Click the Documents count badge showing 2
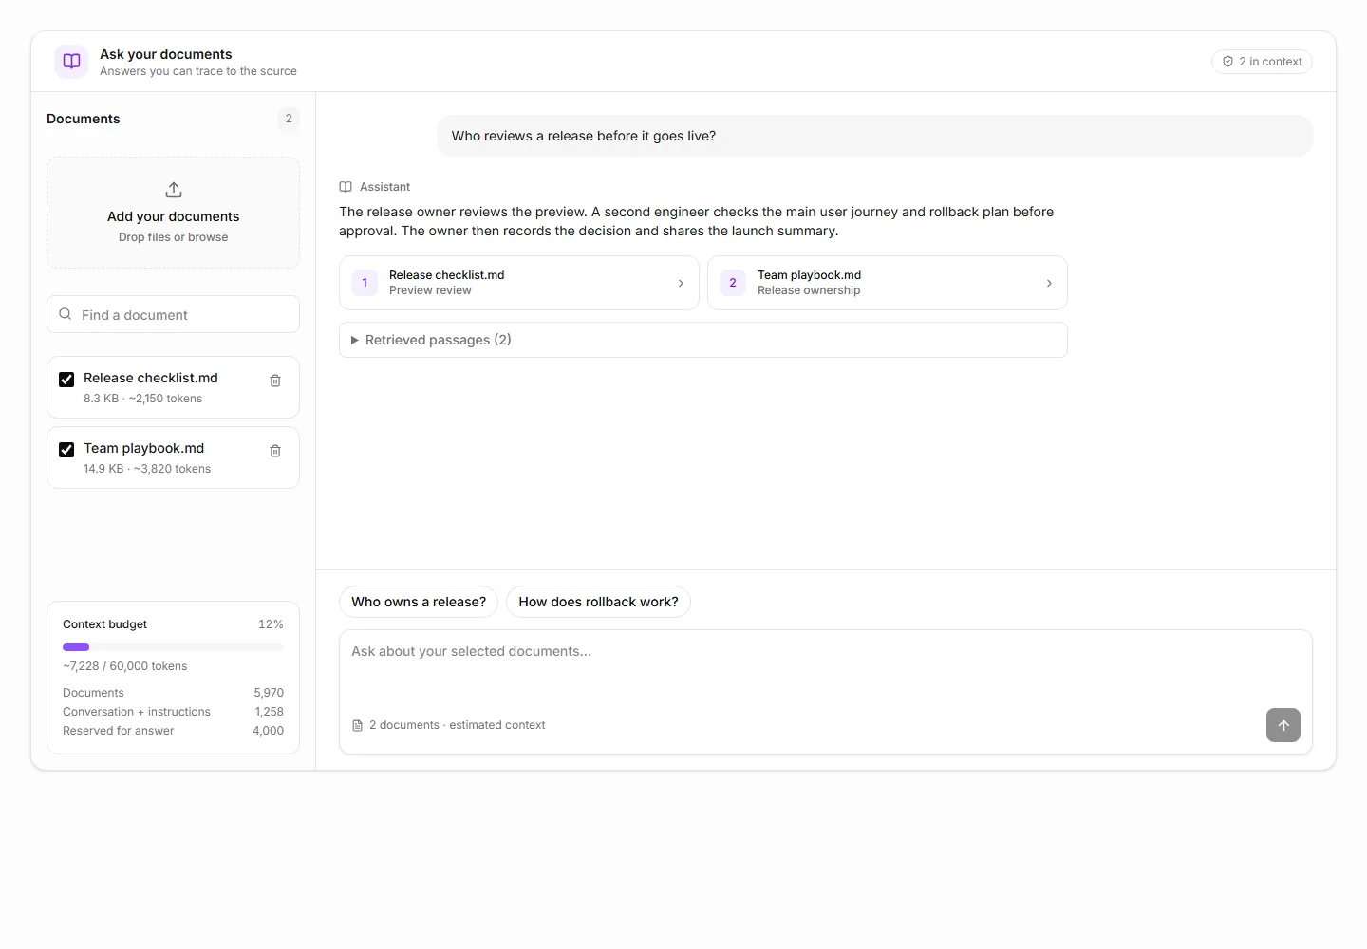The image size is (1367, 949). click(289, 119)
